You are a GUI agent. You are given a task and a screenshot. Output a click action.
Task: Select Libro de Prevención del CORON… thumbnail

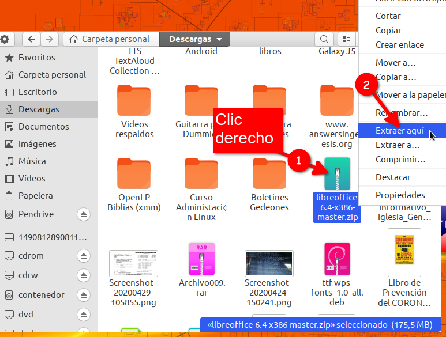pyautogui.click(x=404, y=252)
